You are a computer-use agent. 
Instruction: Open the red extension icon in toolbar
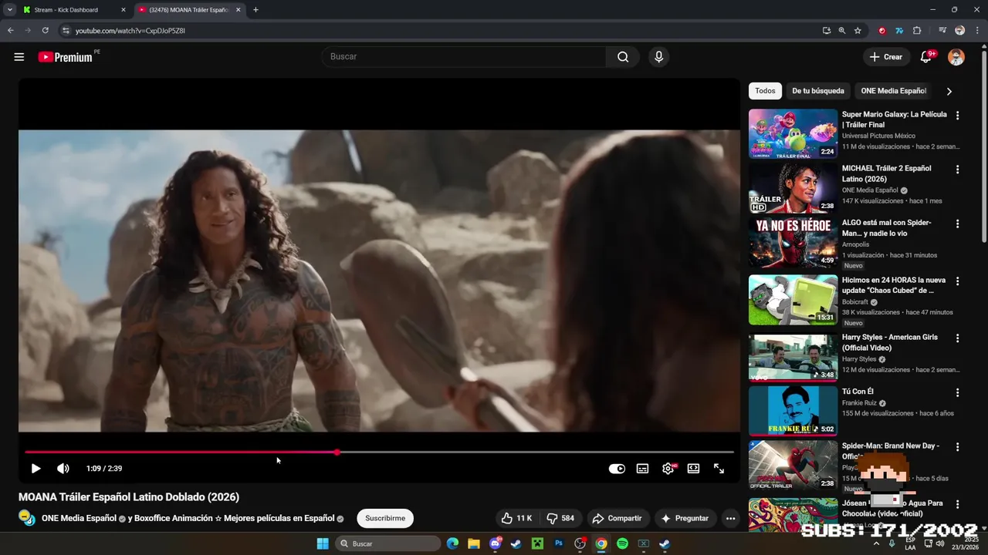point(882,31)
